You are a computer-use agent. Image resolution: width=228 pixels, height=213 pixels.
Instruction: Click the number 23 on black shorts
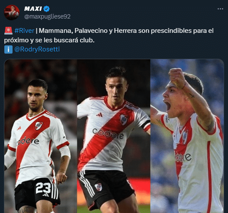point(43,188)
